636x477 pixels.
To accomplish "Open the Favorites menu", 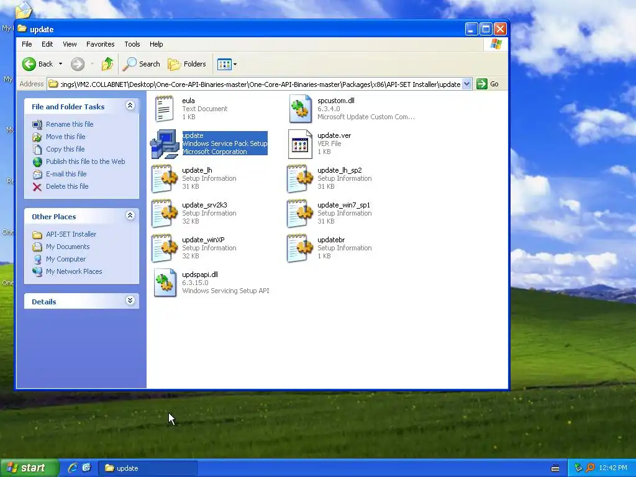I will 100,44.
